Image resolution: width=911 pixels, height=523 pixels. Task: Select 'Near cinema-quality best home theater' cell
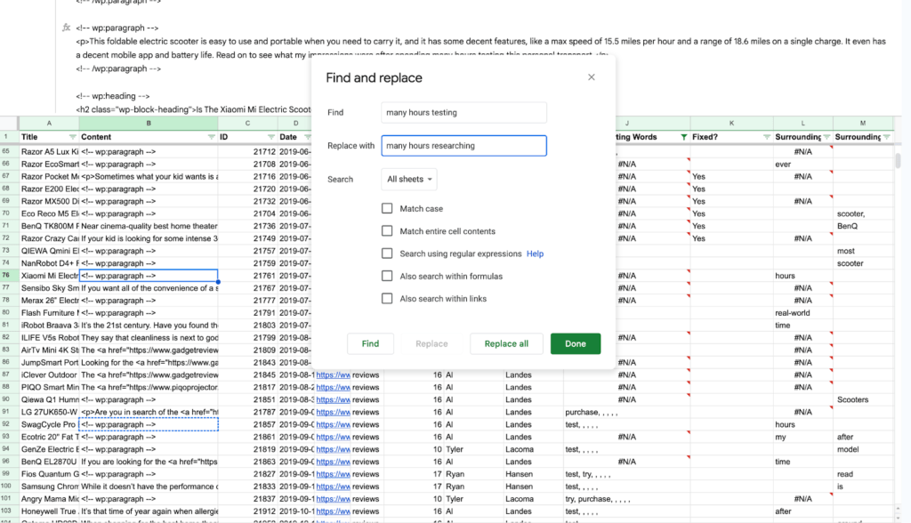point(149,226)
